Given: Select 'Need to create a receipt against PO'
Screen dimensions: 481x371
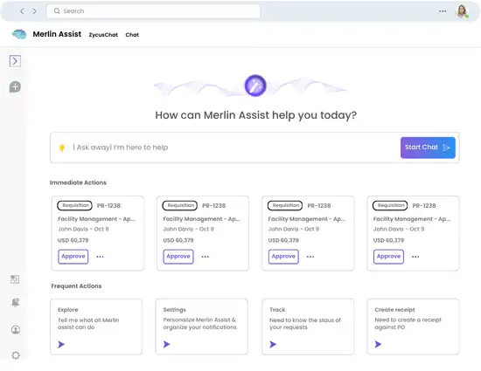Looking at the screenshot, I should coord(408,324).
